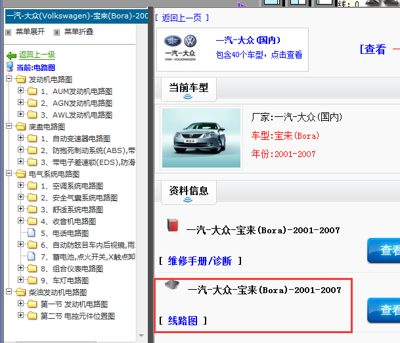
Task: Click the tree panel scroll down arrow
Action: coord(142,336)
